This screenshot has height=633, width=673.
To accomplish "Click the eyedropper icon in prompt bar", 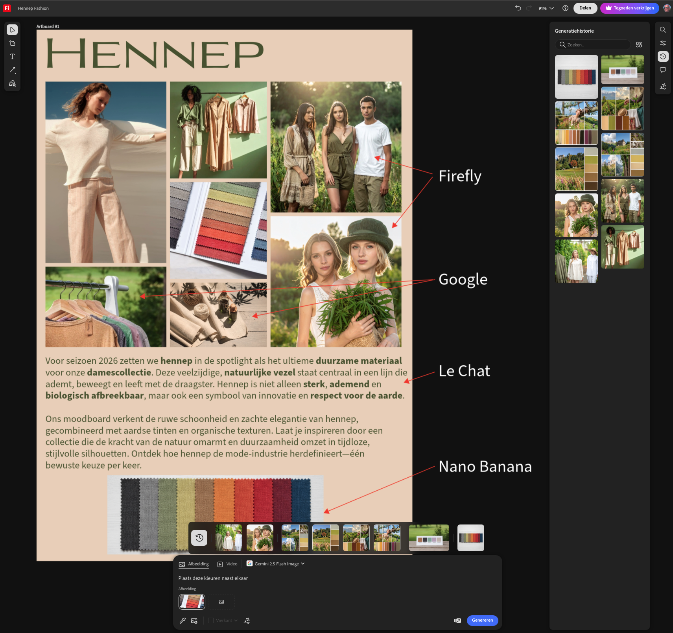I will click(183, 620).
